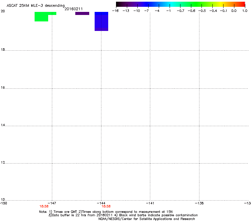Screen dimensions: 251x221
Task: Click the latitude 16 axis label
Action: (3, 87)
